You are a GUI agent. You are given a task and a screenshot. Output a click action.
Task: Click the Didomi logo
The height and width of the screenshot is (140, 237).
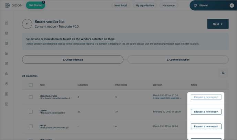click(x=14, y=6)
